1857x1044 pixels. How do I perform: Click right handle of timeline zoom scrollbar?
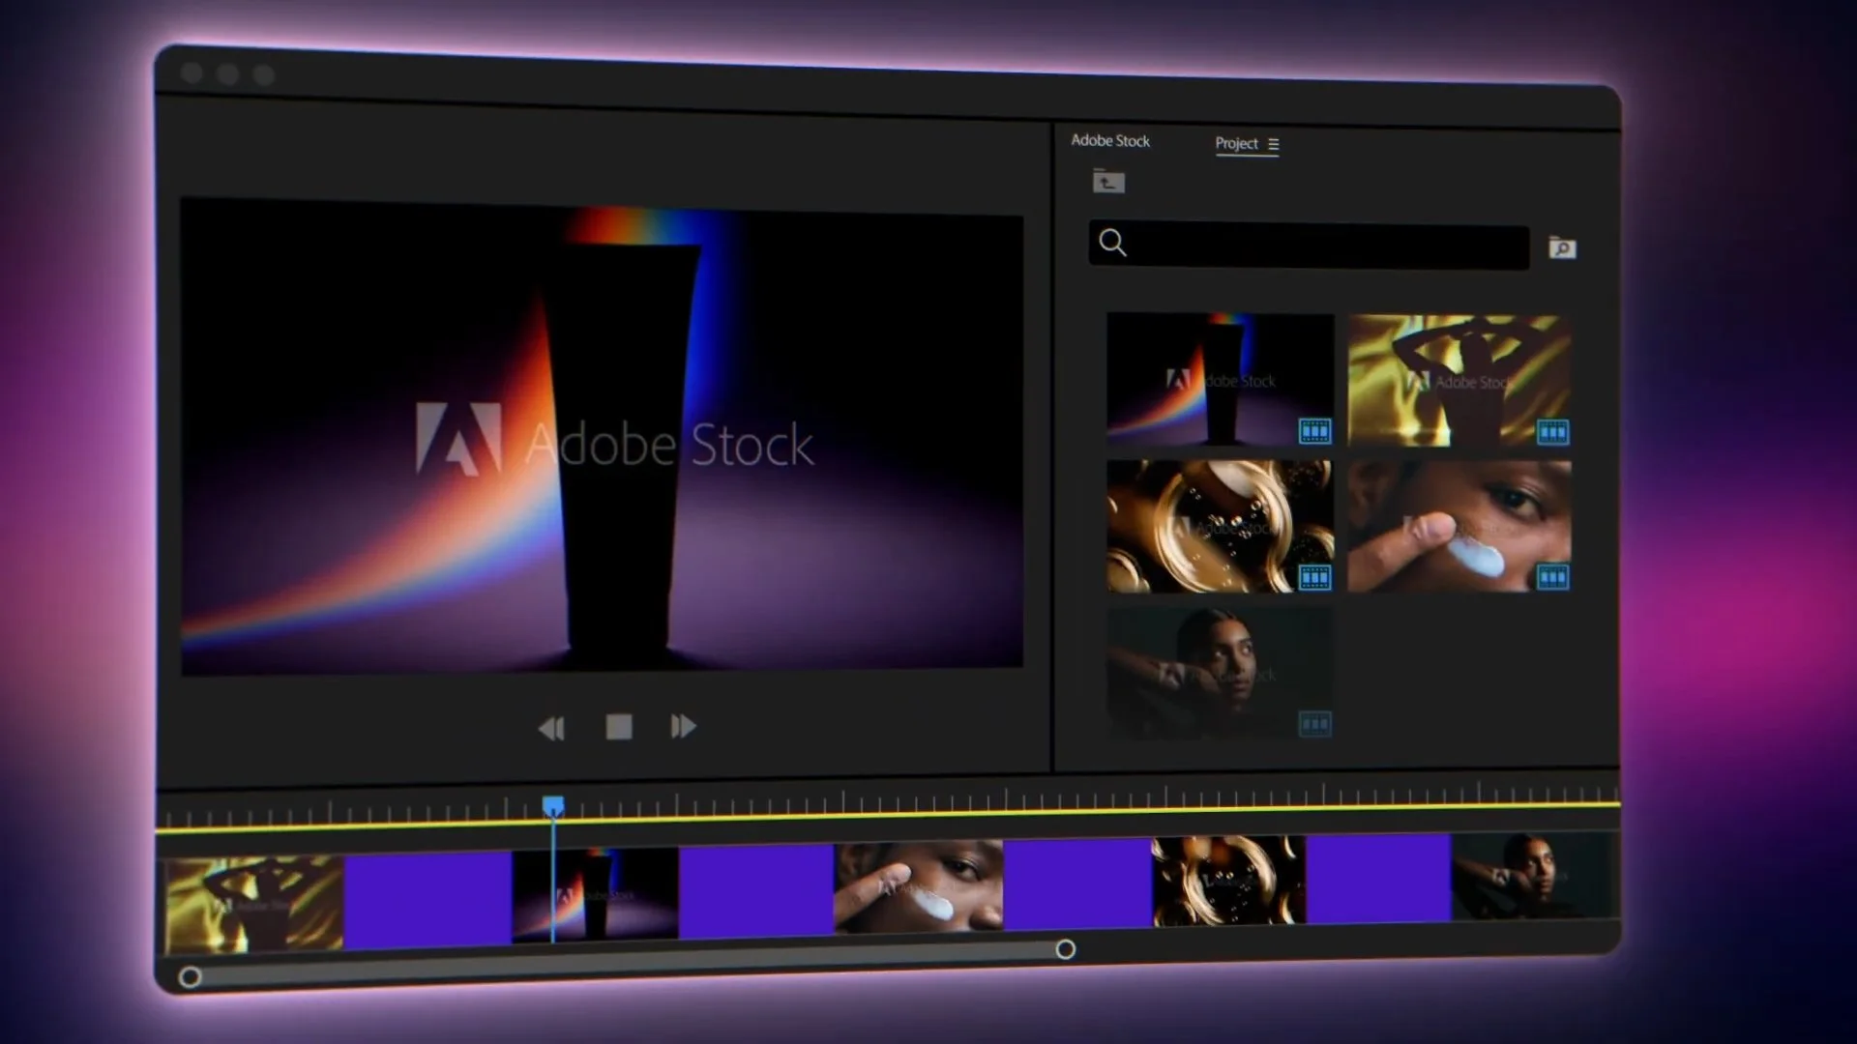[x=1065, y=949]
